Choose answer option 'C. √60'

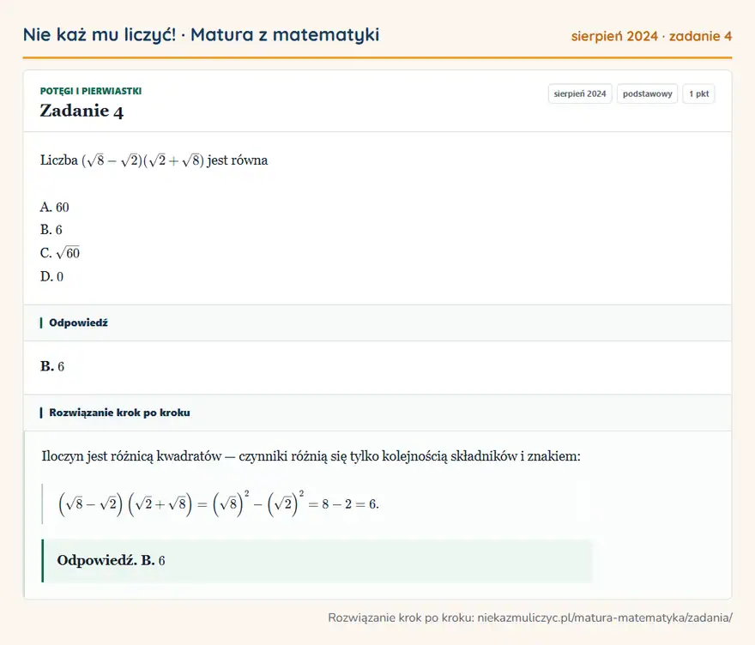click(x=60, y=253)
